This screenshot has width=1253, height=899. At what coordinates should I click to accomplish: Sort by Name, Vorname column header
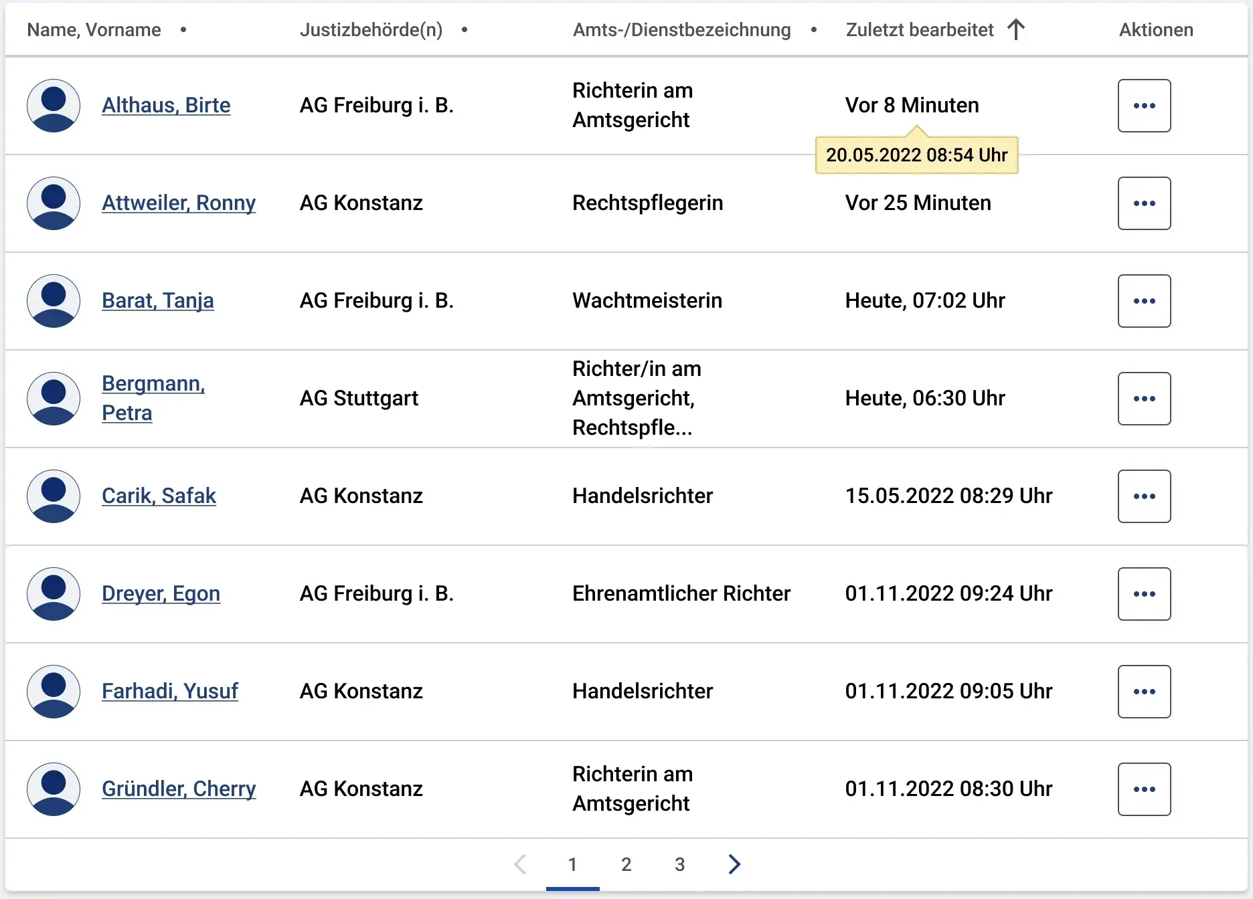pos(94,29)
